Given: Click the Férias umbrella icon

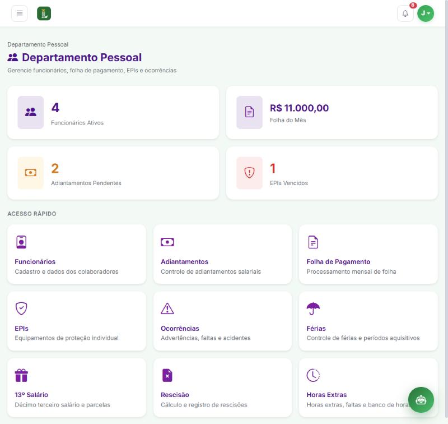Looking at the screenshot, I should pos(313,308).
